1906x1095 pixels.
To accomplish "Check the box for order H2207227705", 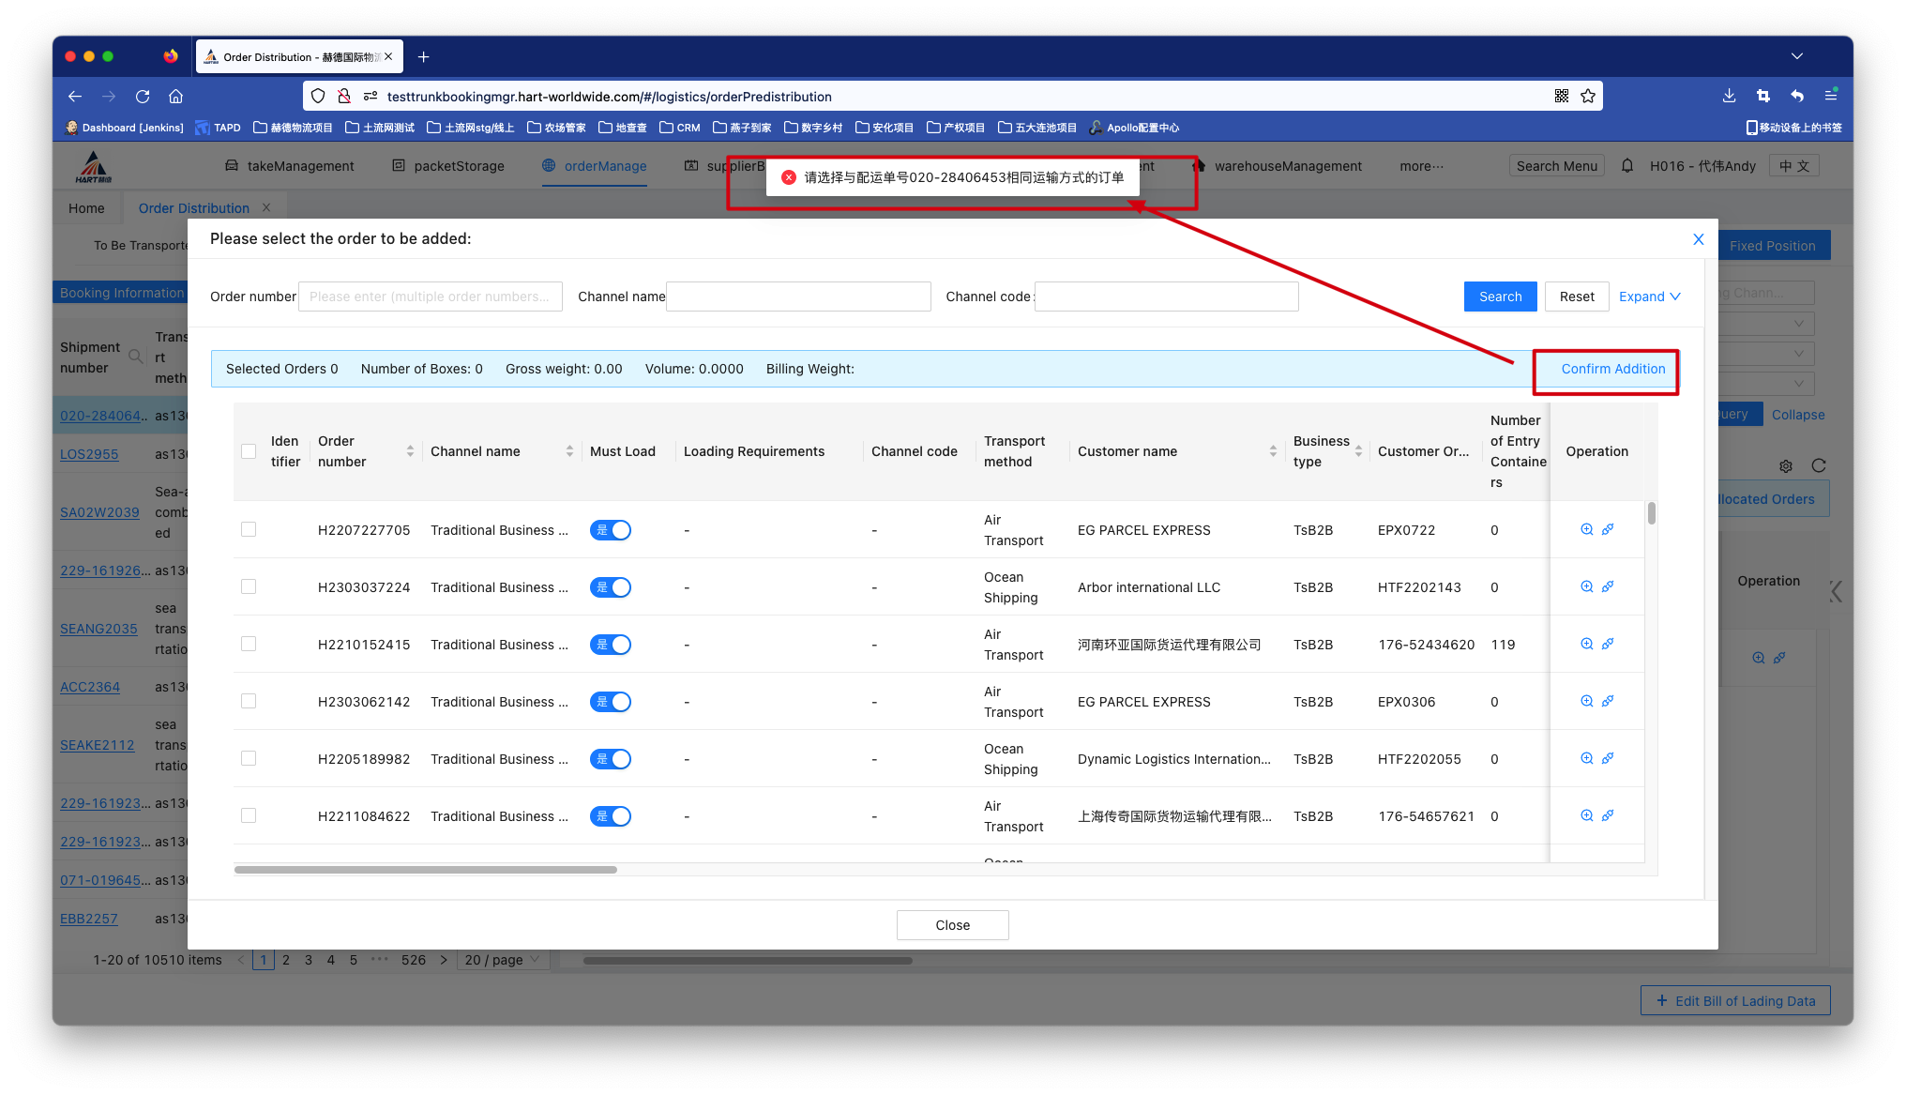I will [249, 529].
